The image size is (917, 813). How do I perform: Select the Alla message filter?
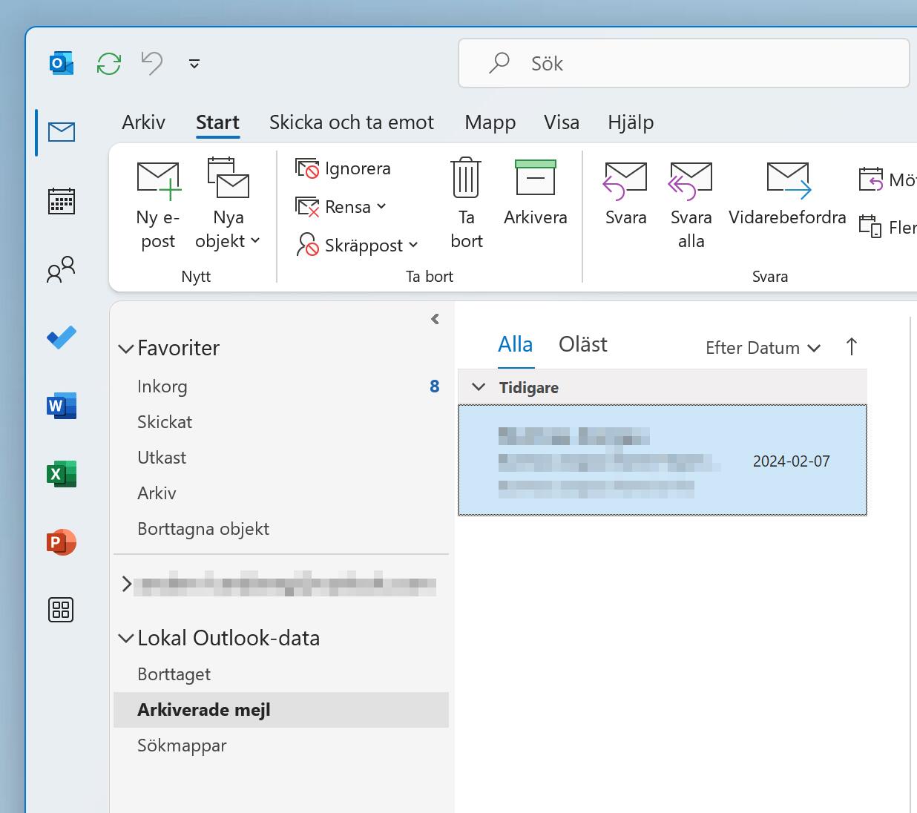[x=516, y=343]
